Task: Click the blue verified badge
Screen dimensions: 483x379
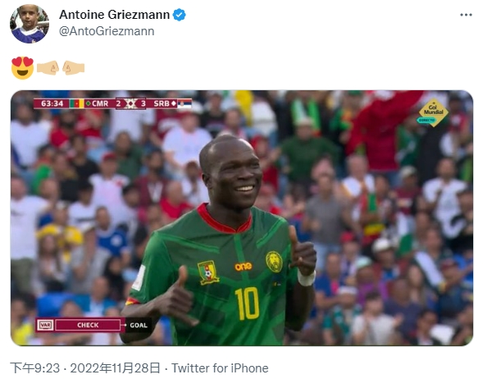Action: pyautogui.click(x=179, y=15)
